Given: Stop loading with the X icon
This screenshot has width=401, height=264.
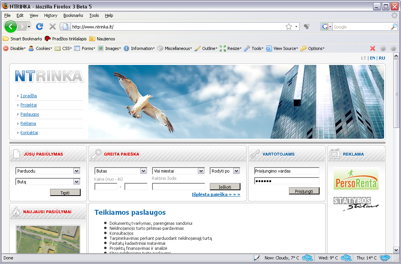Looking at the screenshot, I should click(52, 27).
